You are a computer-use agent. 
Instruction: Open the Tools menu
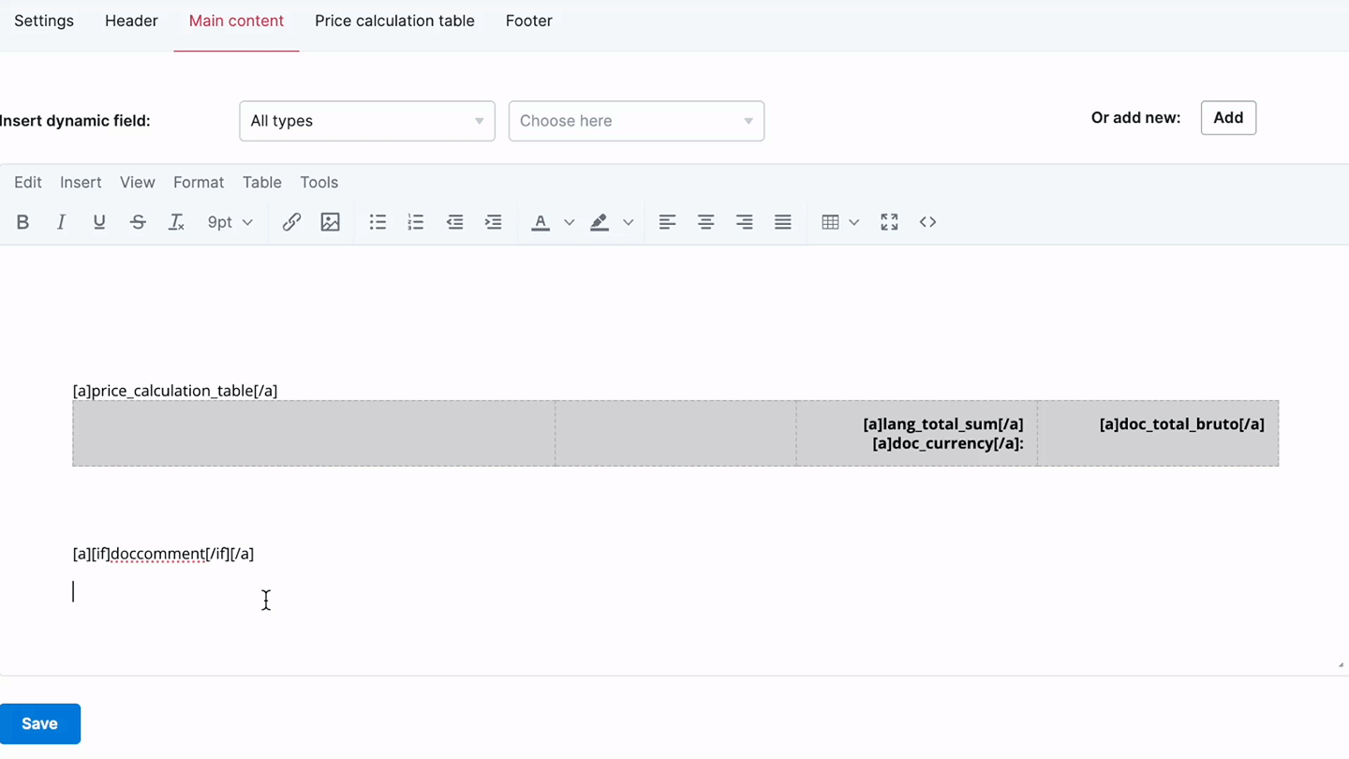pyautogui.click(x=319, y=183)
